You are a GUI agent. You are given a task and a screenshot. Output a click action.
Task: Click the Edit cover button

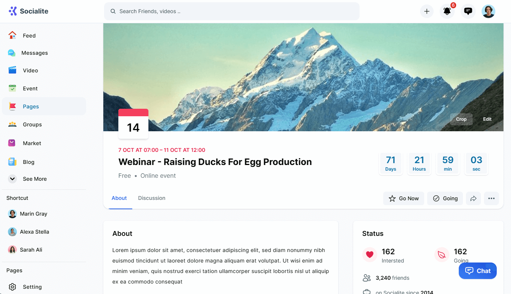487,119
